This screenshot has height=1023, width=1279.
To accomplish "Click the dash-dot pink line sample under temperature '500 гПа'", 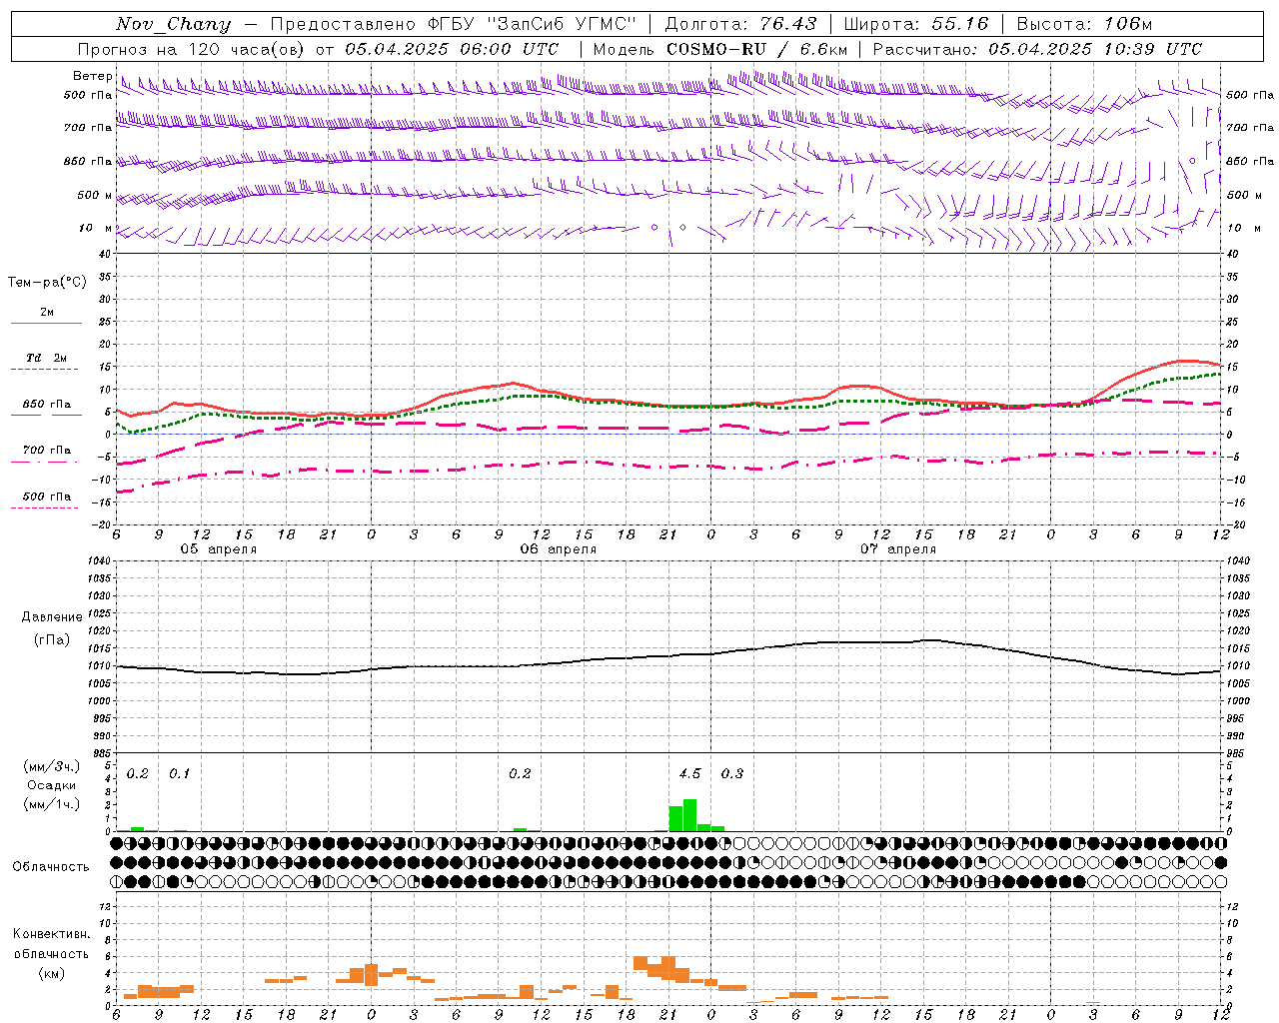I will click(x=44, y=509).
